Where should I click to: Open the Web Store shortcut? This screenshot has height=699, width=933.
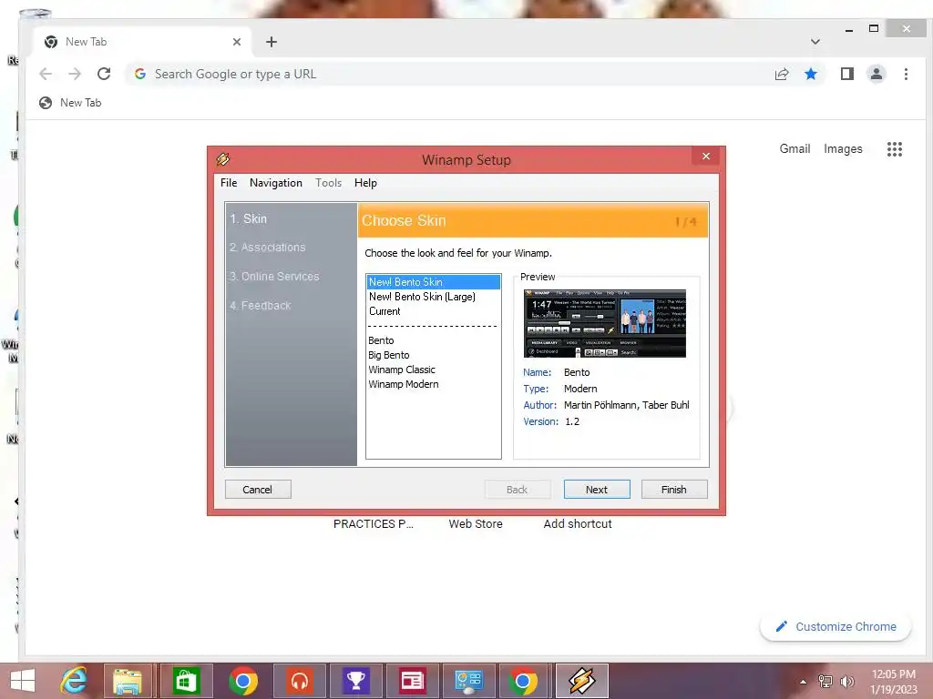click(x=476, y=523)
